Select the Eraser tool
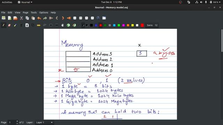This screenshot has height=125, width=223. point(9,25)
